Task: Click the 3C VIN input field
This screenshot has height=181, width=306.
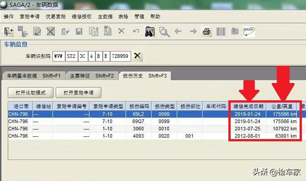Action: [83, 57]
